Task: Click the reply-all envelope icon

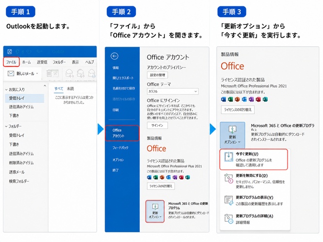Action: pyautogui.click(x=81, y=73)
